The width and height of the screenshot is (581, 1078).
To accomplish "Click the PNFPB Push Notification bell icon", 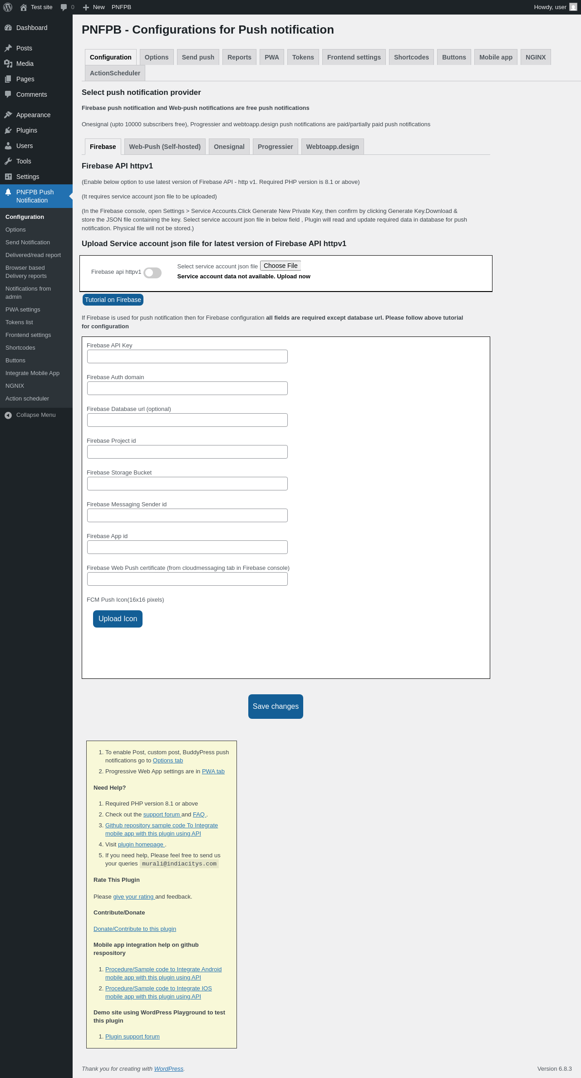I will (x=8, y=192).
